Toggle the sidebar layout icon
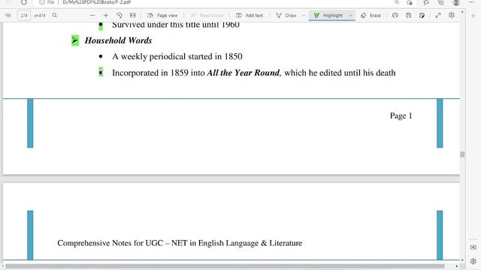This screenshot has height=270, width=481. [x=473, y=247]
